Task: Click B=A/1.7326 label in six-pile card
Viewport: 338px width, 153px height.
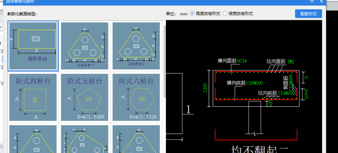Action: tap(143, 117)
